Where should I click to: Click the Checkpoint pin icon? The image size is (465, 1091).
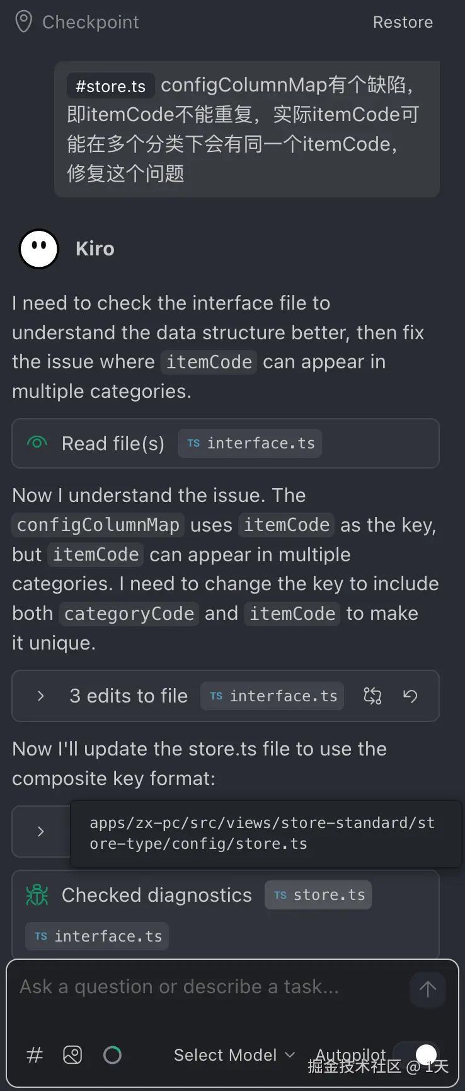(23, 22)
